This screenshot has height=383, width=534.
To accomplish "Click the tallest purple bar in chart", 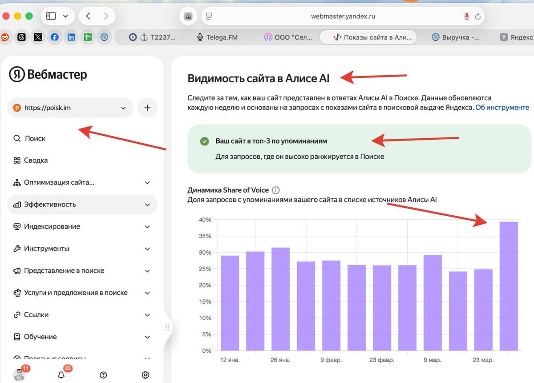I will [509, 286].
